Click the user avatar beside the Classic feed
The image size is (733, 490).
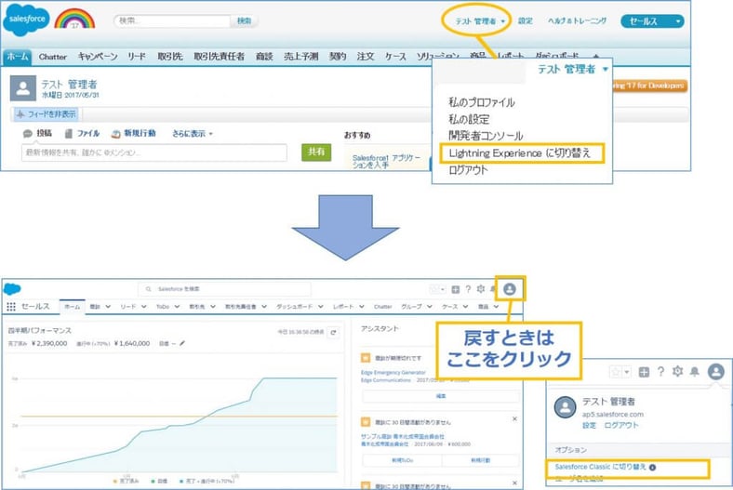click(23, 88)
